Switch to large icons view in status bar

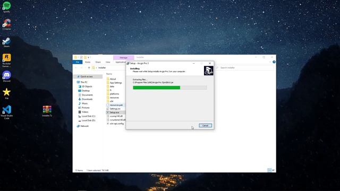(x=273, y=170)
